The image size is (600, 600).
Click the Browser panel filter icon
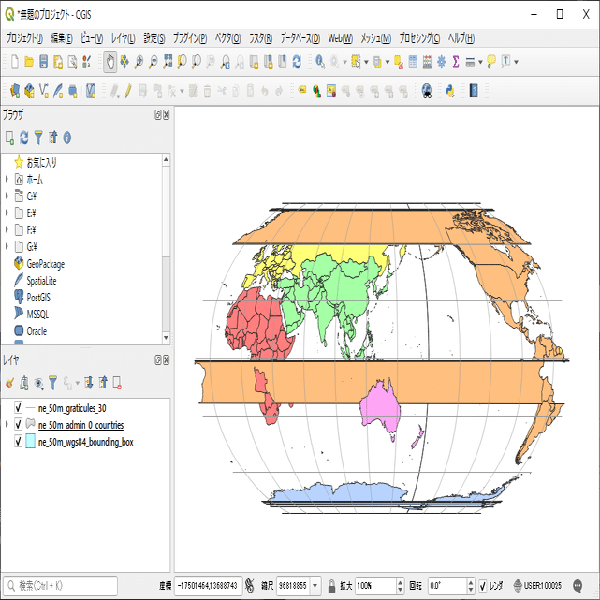[38, 138]
